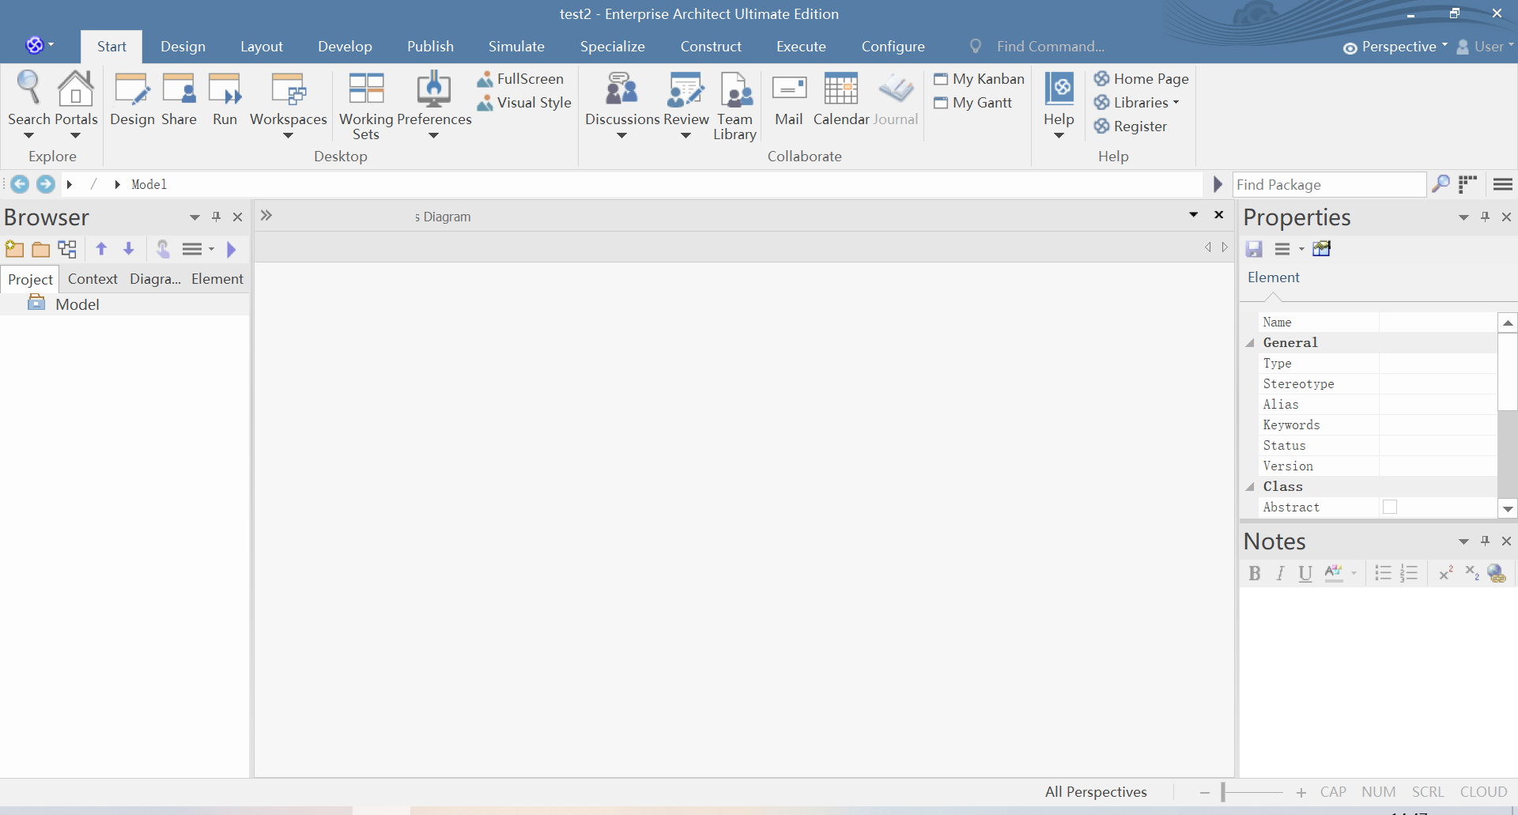Open the Design ribbon tab
The width and height of the screenshot is (1518, 815).
point(183,47)
